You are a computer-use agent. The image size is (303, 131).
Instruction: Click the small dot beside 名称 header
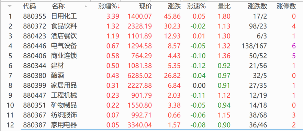click(x=86, y=7)
